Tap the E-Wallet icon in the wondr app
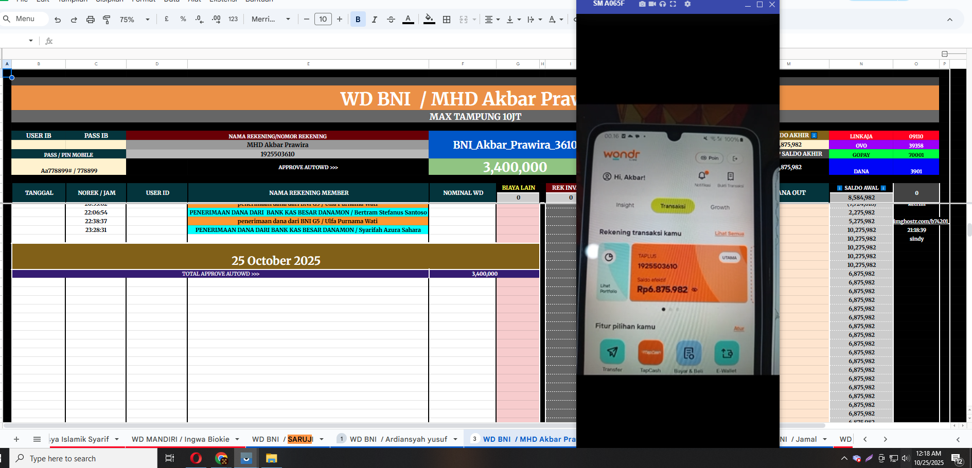 (727, 353)
